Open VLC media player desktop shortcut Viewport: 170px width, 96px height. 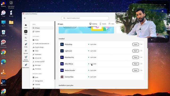click(x=3, y=73)
